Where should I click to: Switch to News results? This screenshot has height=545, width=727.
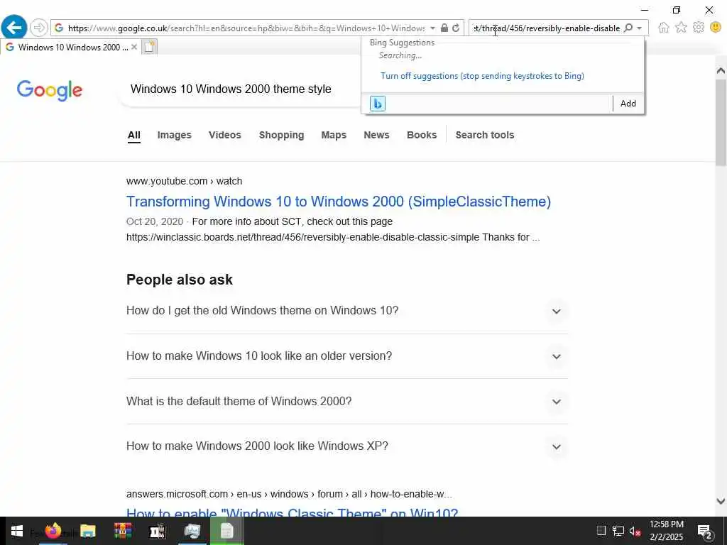coord(376,135)
